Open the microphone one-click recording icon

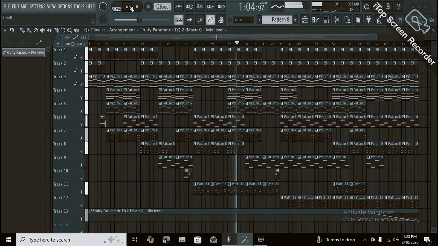[x=388, y=6]
